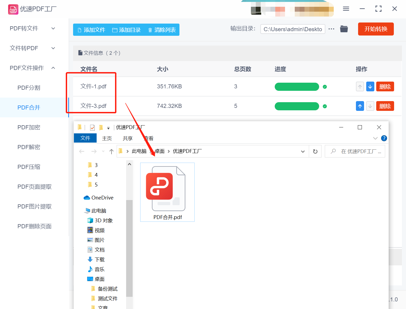This screenshot has height=309, width=406.
Task: Click the red 开始转换 button
Action: click(x=376, y=29)
